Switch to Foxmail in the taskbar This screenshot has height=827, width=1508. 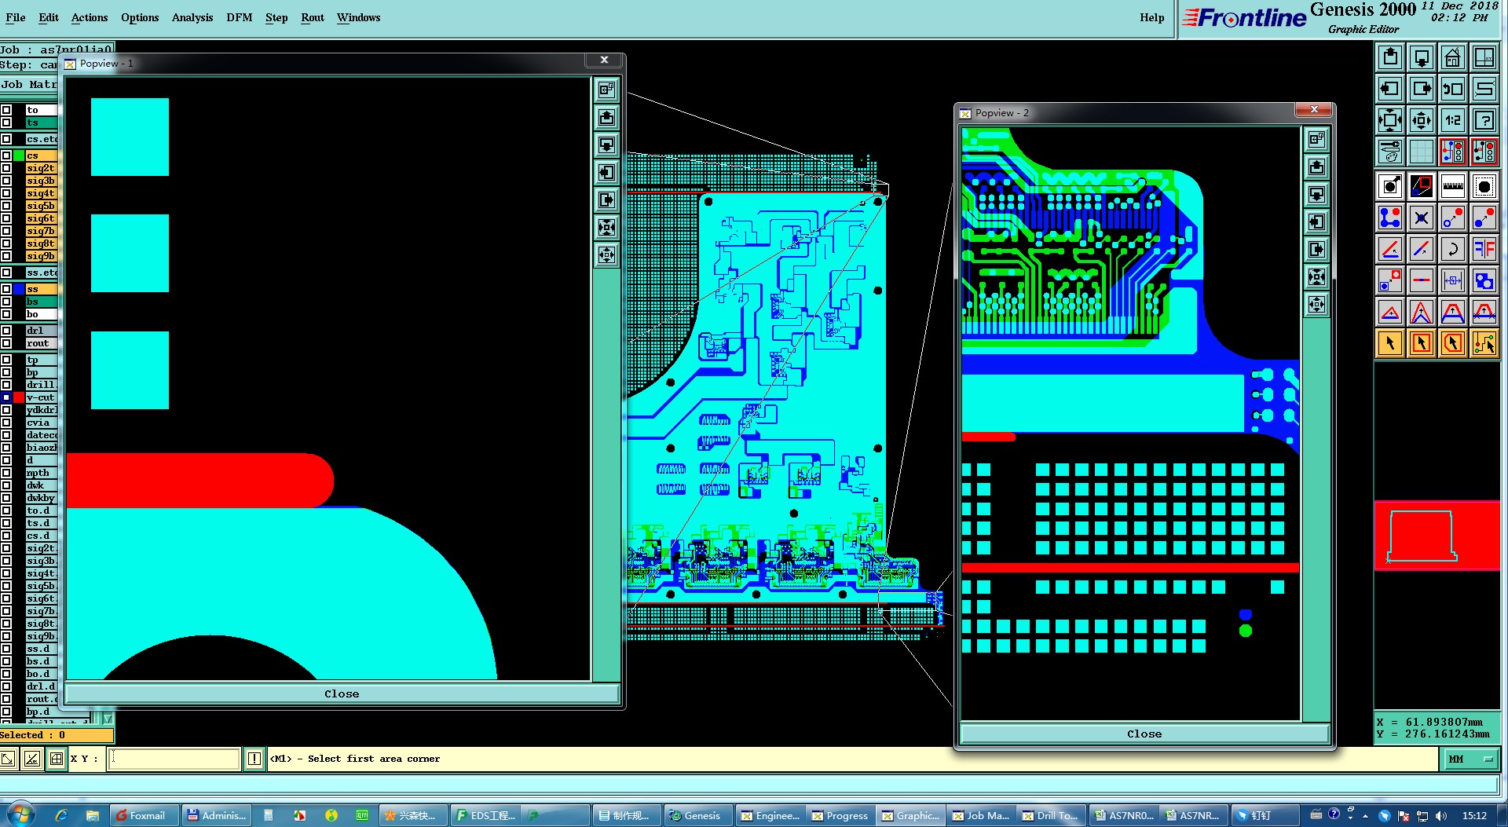[x=144, y=815]
